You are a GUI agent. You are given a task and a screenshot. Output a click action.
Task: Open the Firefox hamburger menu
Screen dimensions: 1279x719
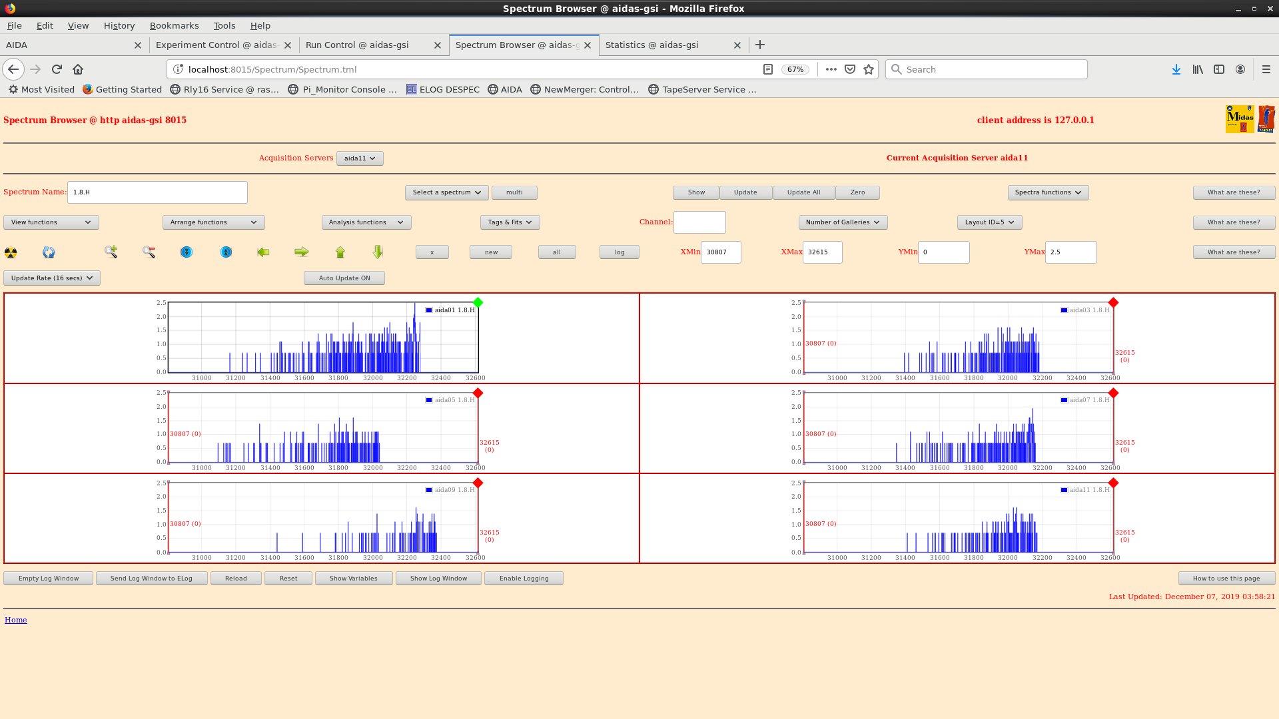click(1266, 69)
